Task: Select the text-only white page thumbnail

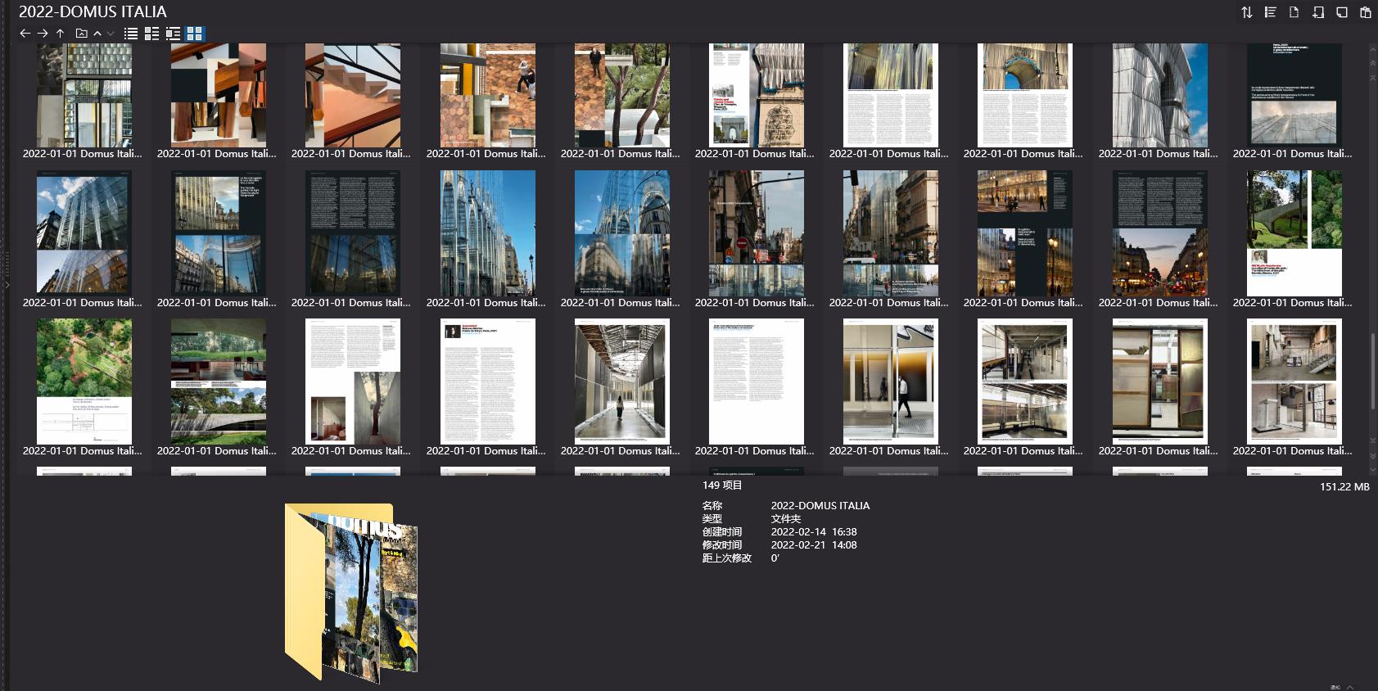Action: click(x=756, y=382)
